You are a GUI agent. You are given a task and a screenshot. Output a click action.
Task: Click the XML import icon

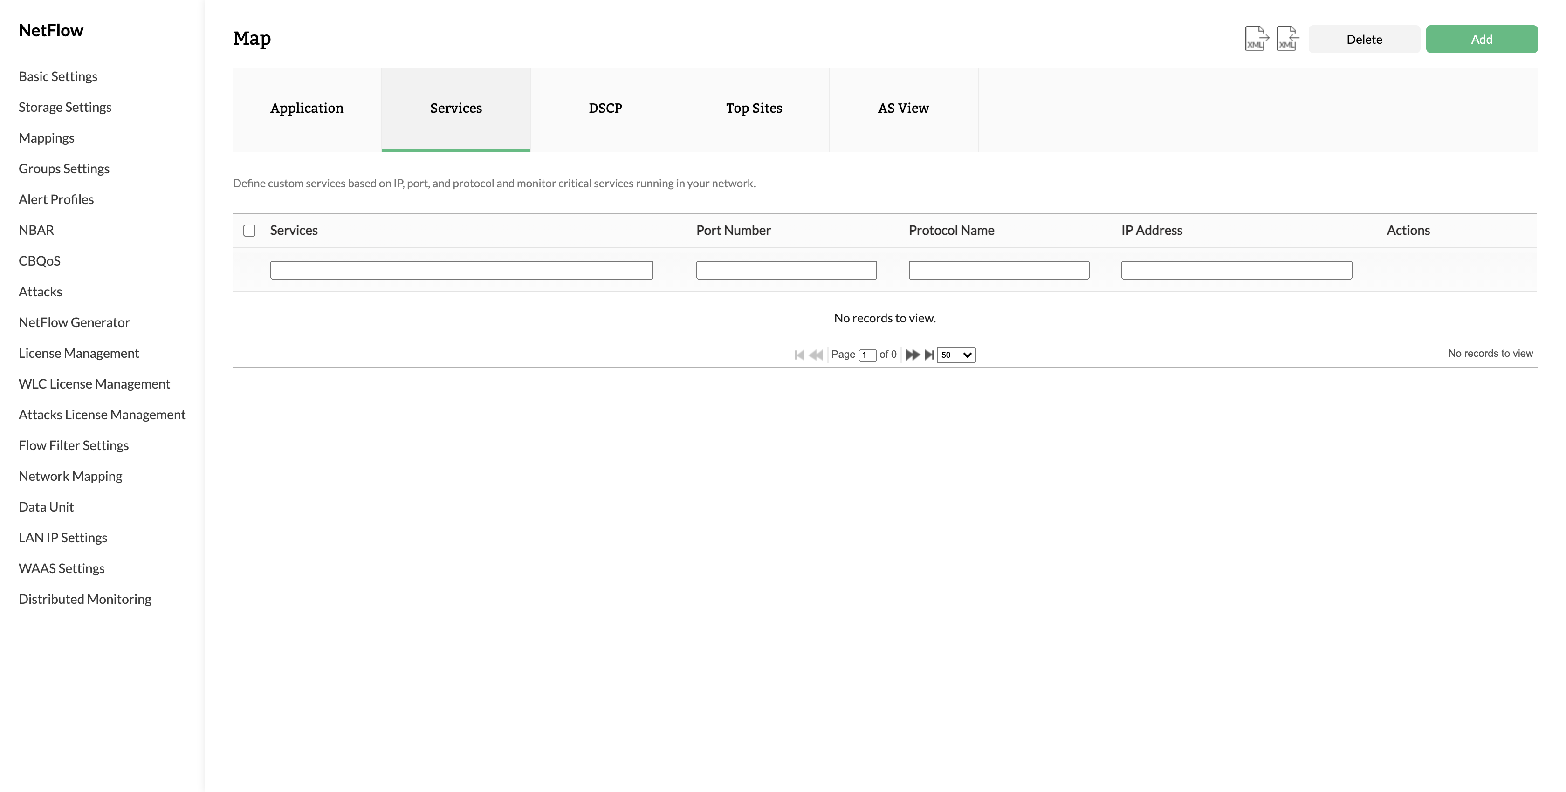(1288, 39)
